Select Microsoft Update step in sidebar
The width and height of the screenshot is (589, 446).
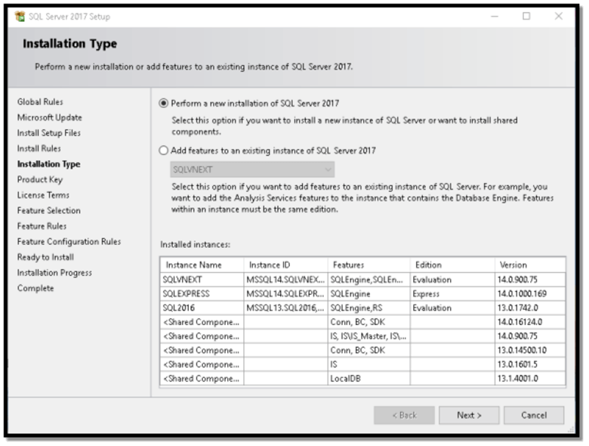point(50,117)
